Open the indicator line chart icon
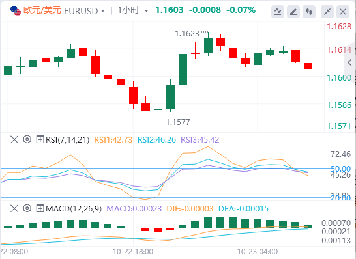Screen dimensions: 356x259 click(x=278, y=12)
